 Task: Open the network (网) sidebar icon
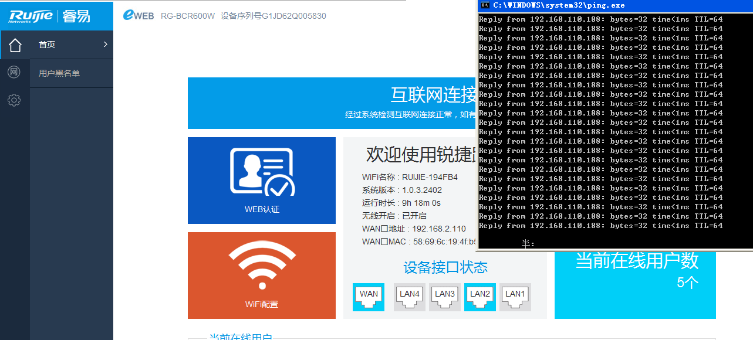(14, 72)
